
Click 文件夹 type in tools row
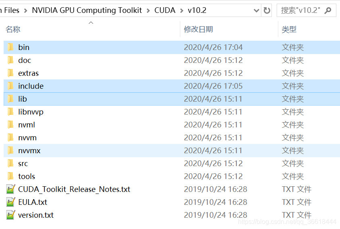point(293,176)
